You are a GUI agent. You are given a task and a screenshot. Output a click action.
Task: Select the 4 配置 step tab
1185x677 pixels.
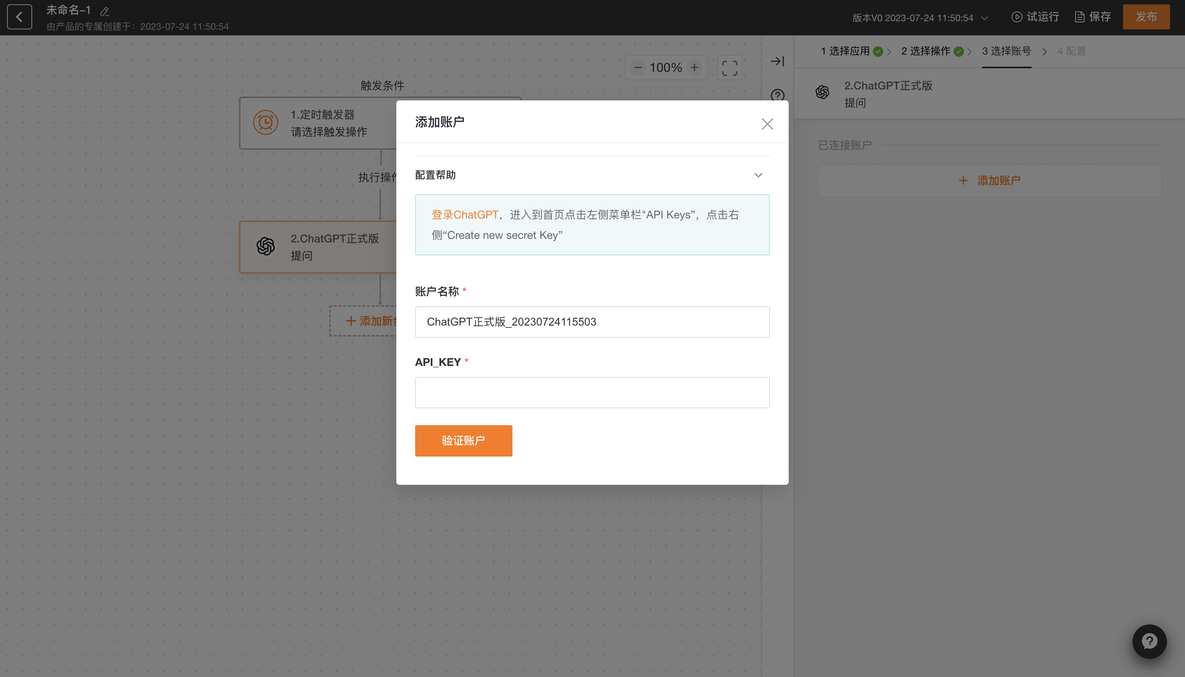(x=1072, y=51)
